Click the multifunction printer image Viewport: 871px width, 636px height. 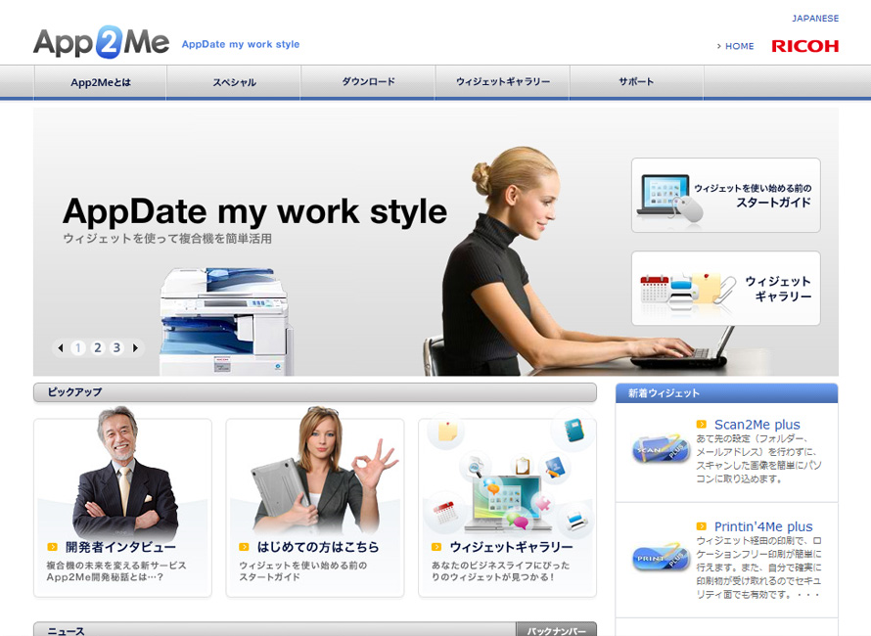(x=225, y=322)
